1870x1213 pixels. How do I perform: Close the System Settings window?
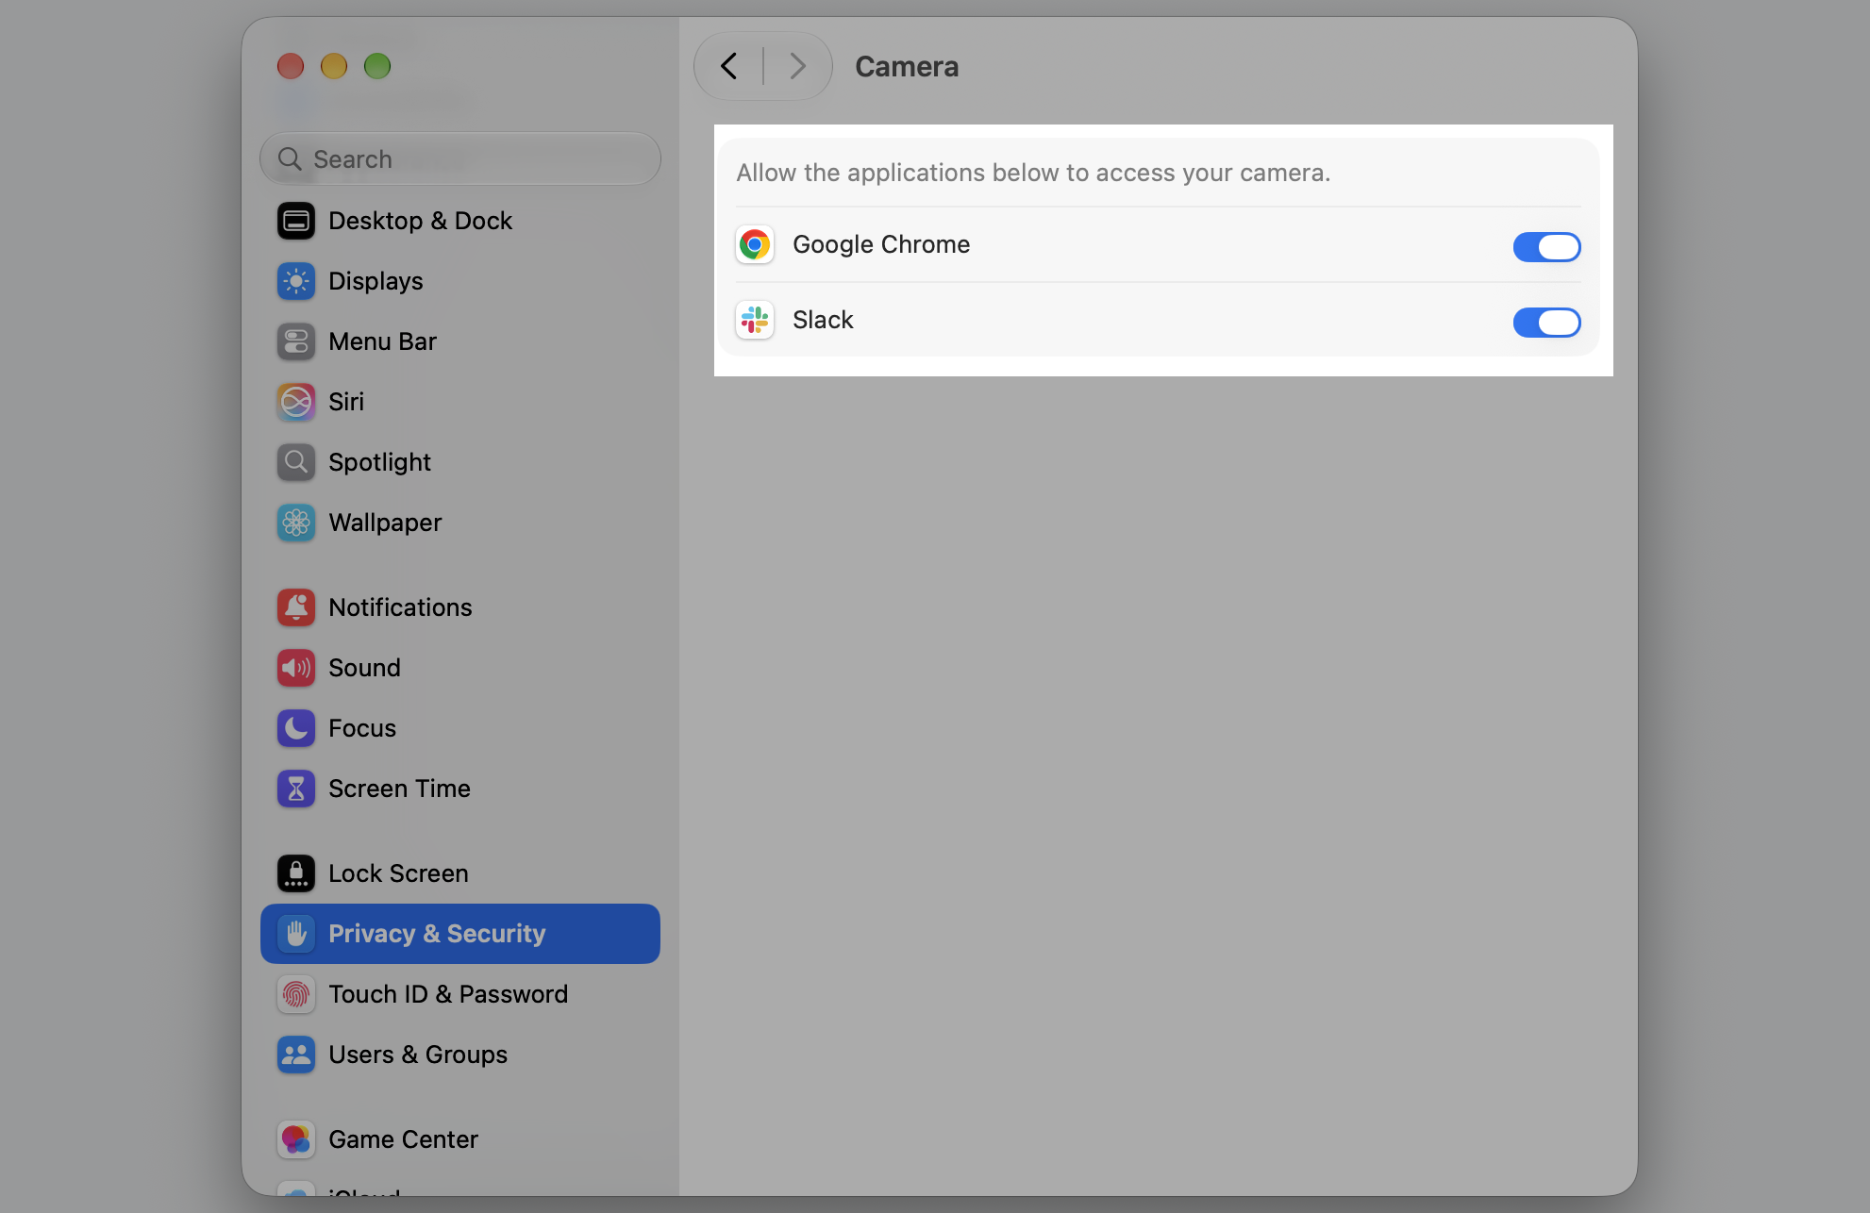[291, 66]
